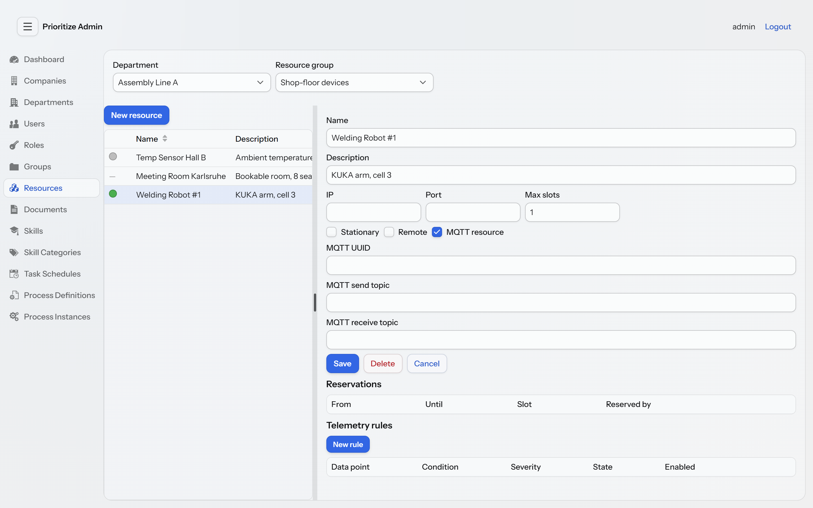Click the admin username text
This screenshot has width=813, height=508.
pos(744,27)
